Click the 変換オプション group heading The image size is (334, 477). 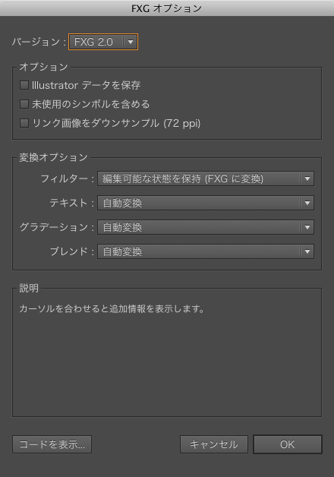[x=53, y=157]
